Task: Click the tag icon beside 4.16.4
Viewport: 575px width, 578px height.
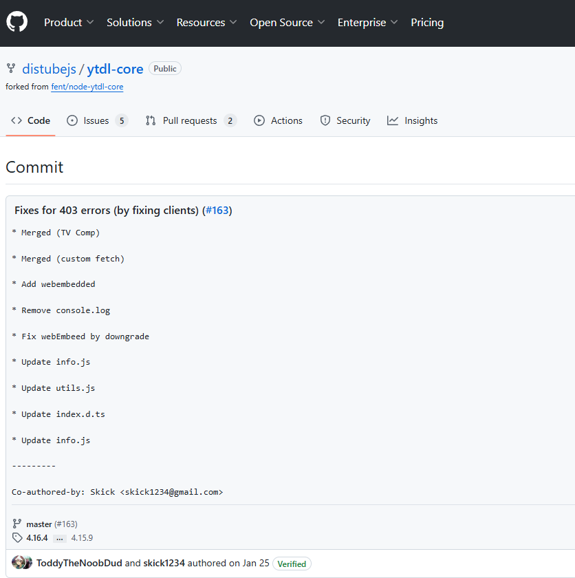Action: coord(17,538)
